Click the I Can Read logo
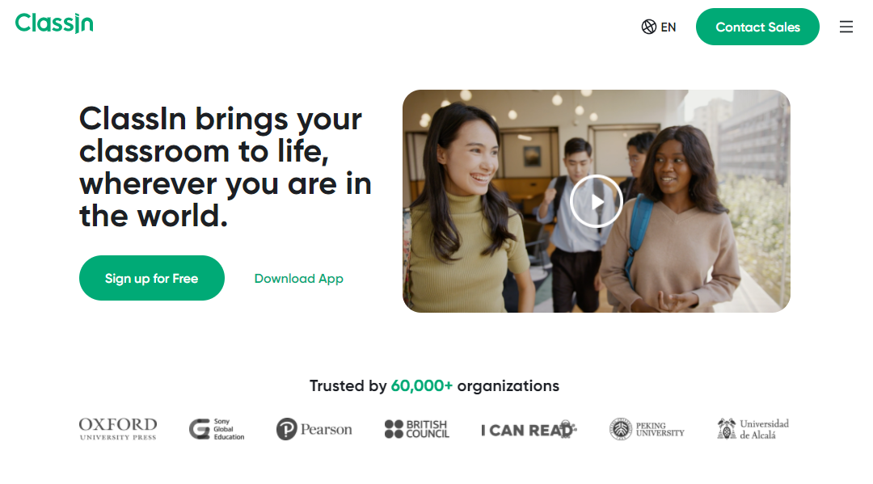This screenshot has width=873, height=484. point(529,429)
